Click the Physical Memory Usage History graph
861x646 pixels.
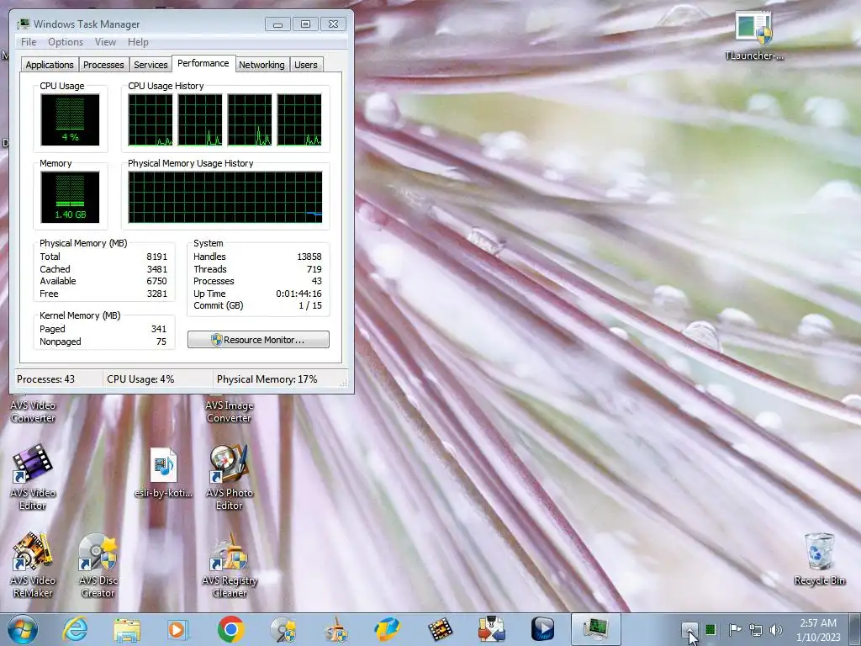coord(225,197)
